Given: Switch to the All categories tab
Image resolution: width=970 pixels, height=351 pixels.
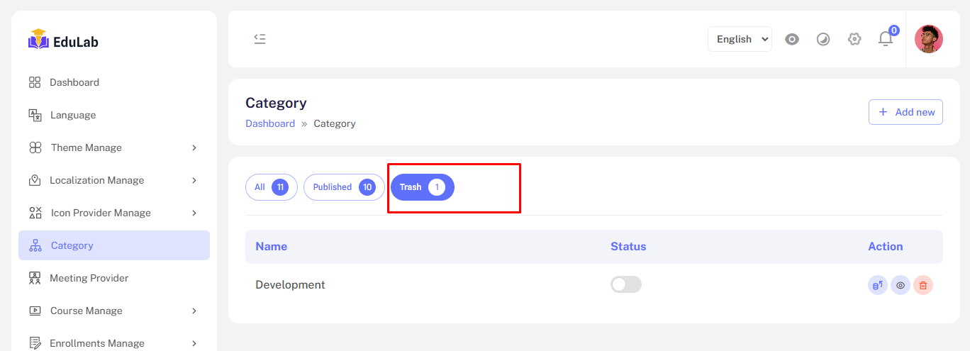Looking at the screenshot, I should coord(272,187).
